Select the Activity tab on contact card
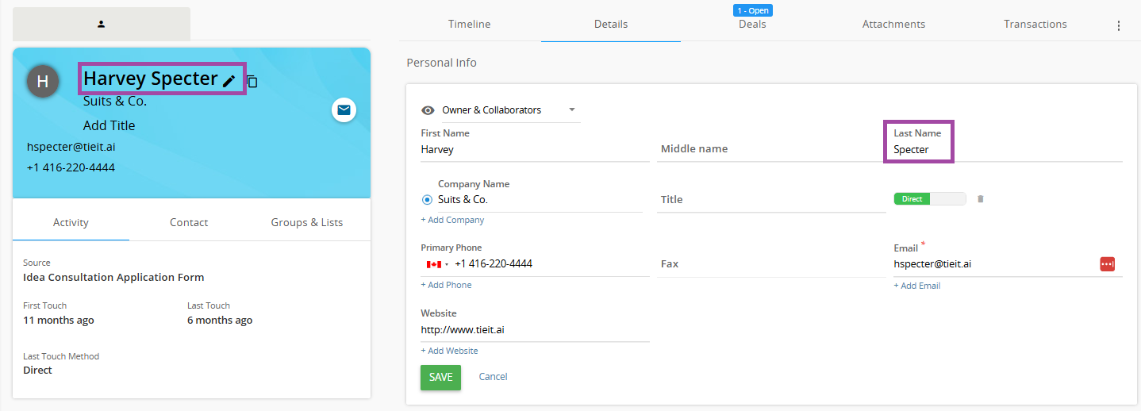The image size is (1141, 411). [71, 223]
